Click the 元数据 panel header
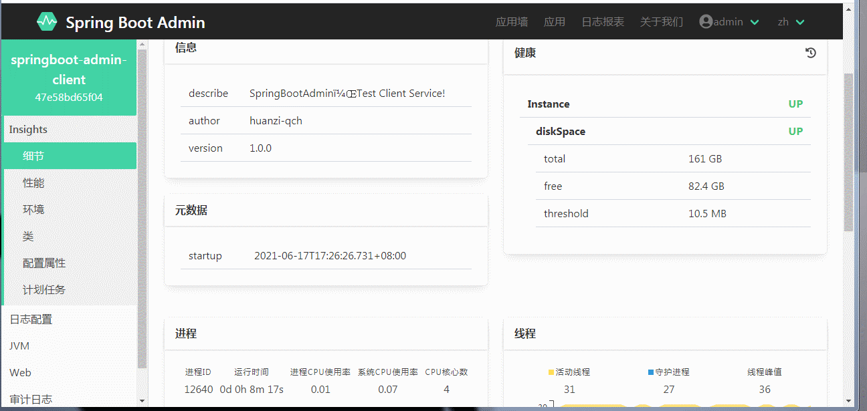867x411 pixels. [x=326, y=210]
